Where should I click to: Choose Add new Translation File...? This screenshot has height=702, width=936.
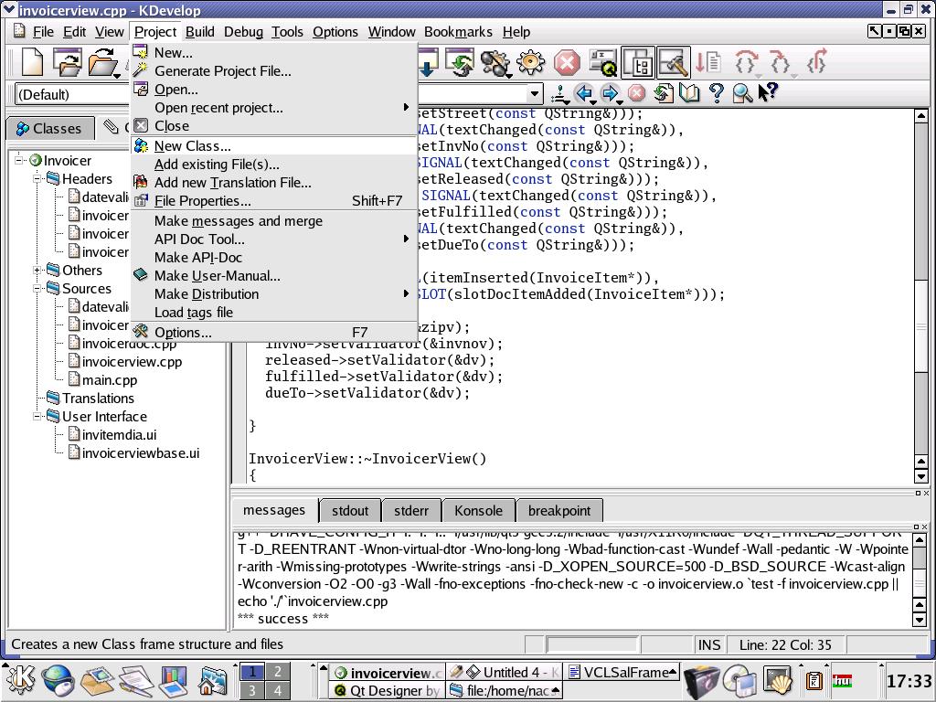273,183
